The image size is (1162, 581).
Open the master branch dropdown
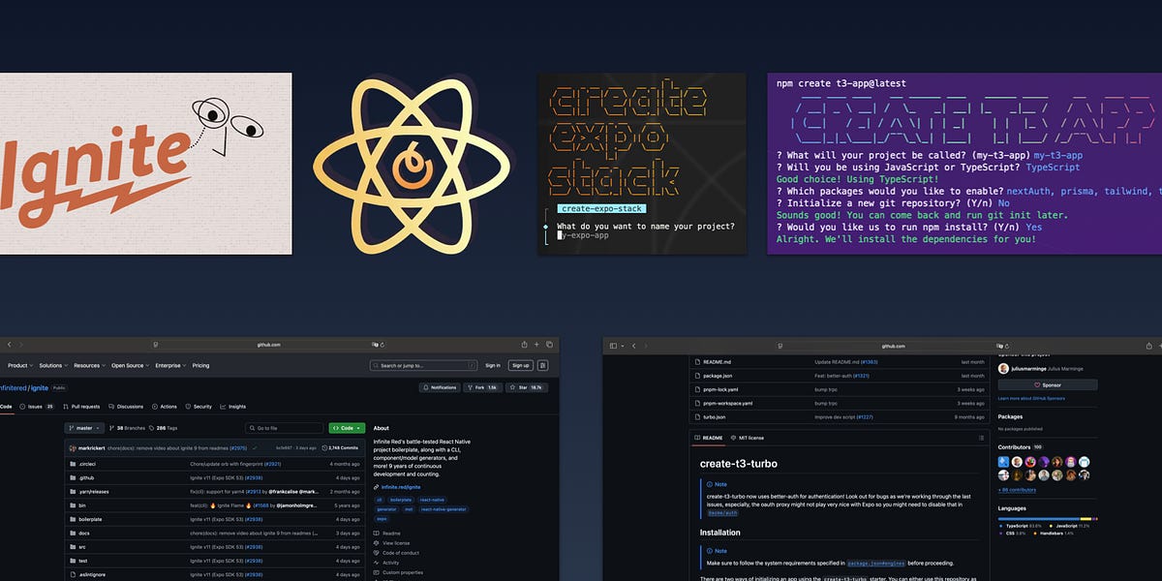[x=83, y=428]
